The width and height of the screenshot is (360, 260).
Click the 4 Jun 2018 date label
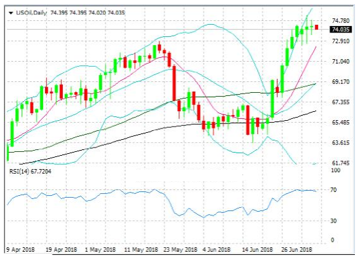(x=217, y=250)
